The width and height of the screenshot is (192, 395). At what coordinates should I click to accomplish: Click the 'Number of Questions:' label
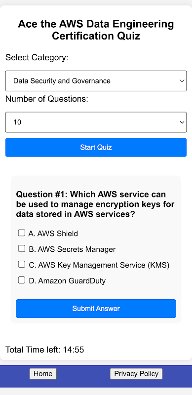click(x=47, y=99)
